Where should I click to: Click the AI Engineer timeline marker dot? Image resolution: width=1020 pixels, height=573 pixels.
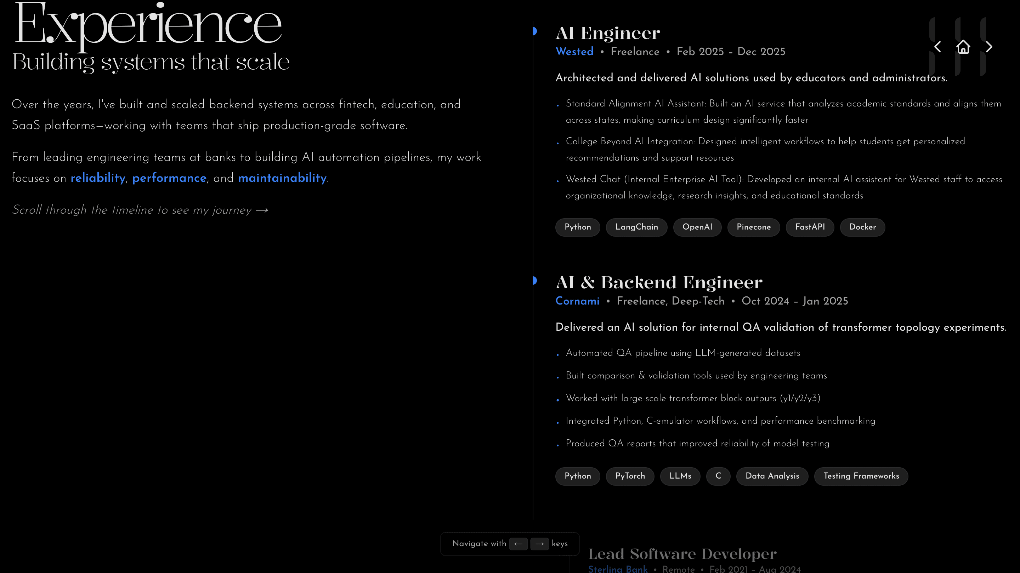(x=534, y=31)
